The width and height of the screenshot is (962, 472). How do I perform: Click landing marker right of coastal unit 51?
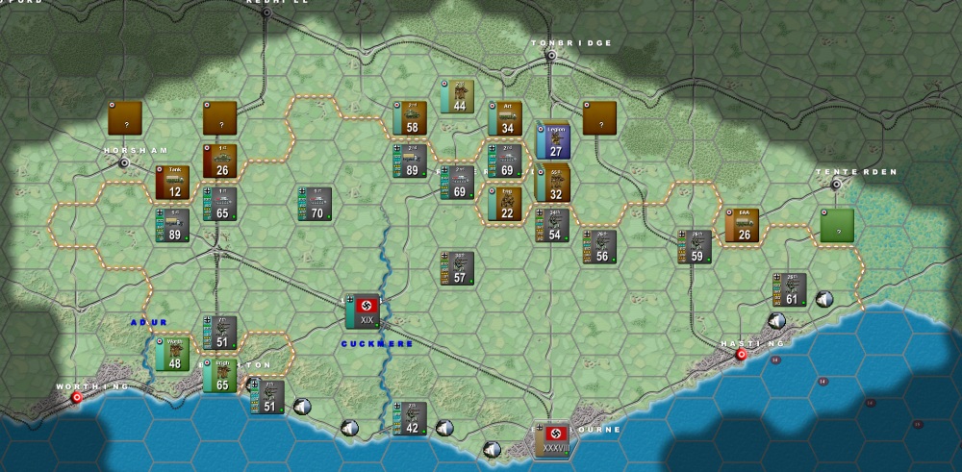(302, 407)
